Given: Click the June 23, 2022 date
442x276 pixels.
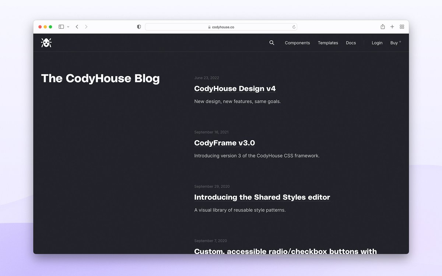Looking at the screenshot, I should (x=207, y=78).
